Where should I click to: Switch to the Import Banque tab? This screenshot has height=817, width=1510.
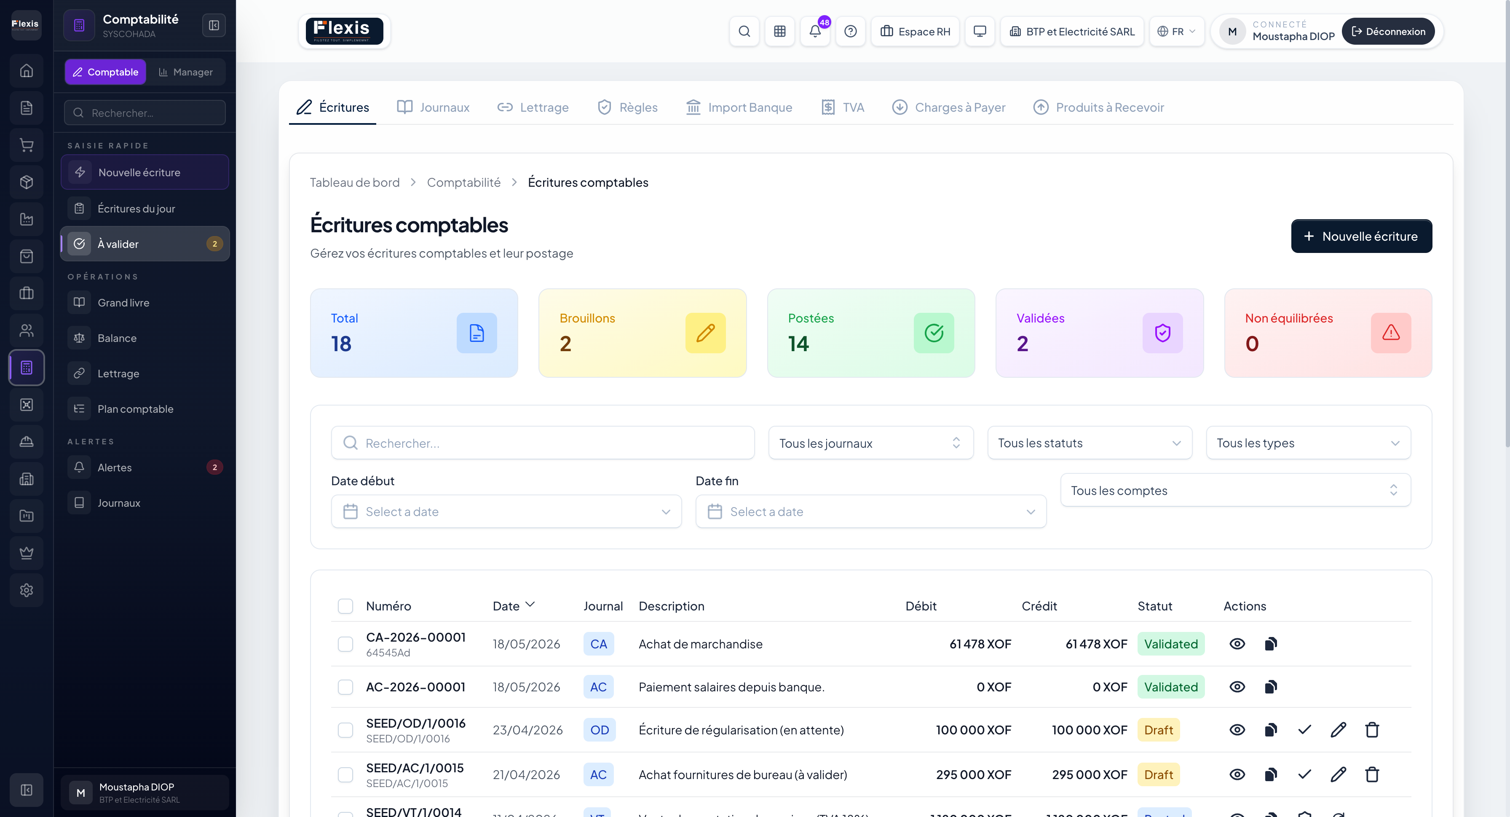pyautogui.click(x=739, y=107)
